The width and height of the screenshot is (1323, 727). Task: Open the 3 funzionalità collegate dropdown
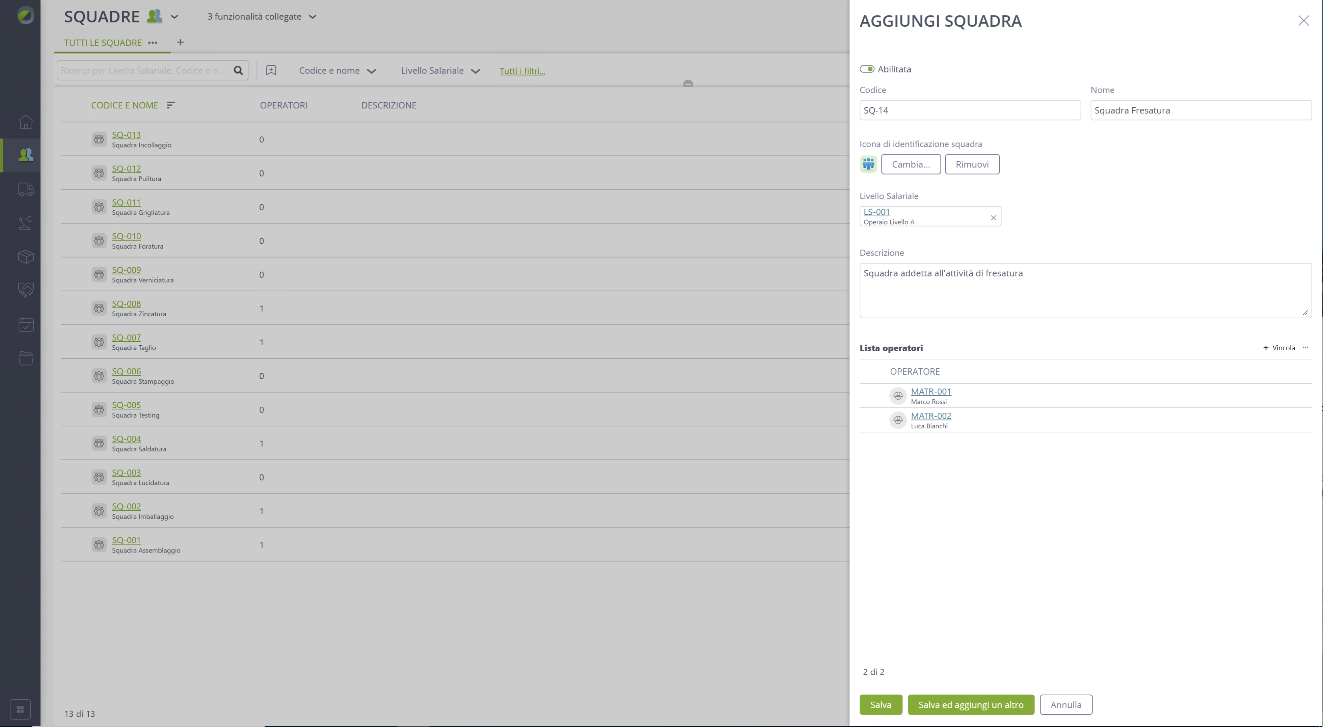(x=262, y=17)
